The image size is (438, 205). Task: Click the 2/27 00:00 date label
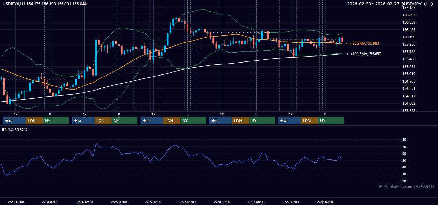point(256,202)
